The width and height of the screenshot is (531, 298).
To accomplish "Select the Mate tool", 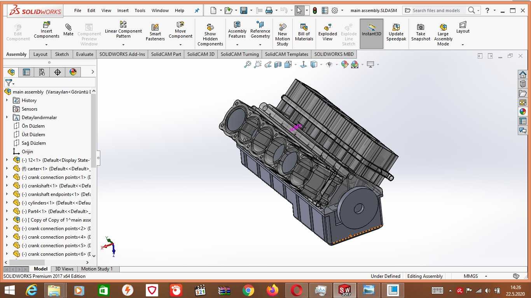I will [68, 29].
